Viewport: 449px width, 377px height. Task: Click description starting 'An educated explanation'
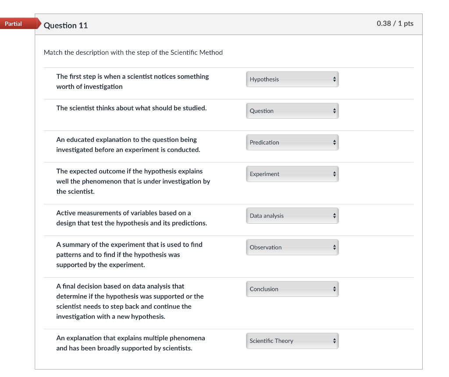128,145
